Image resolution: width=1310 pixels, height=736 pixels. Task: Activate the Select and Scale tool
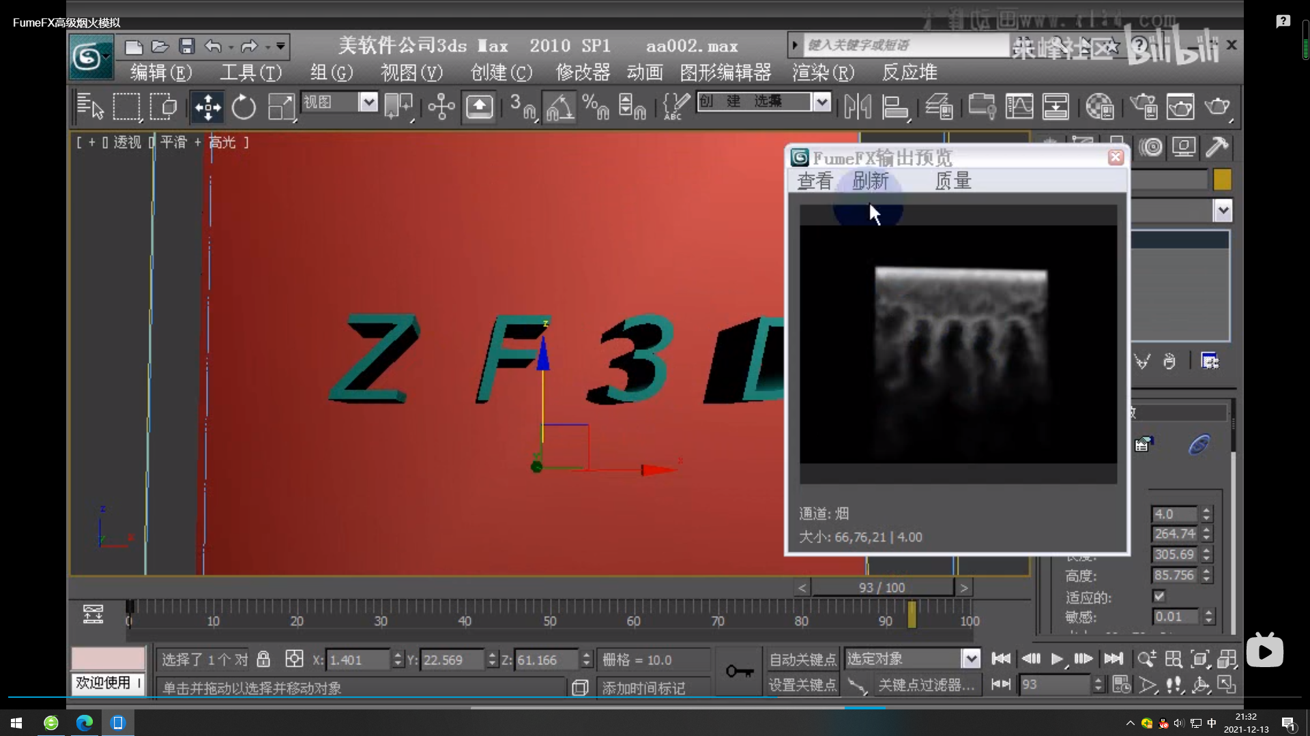(281, 107)
